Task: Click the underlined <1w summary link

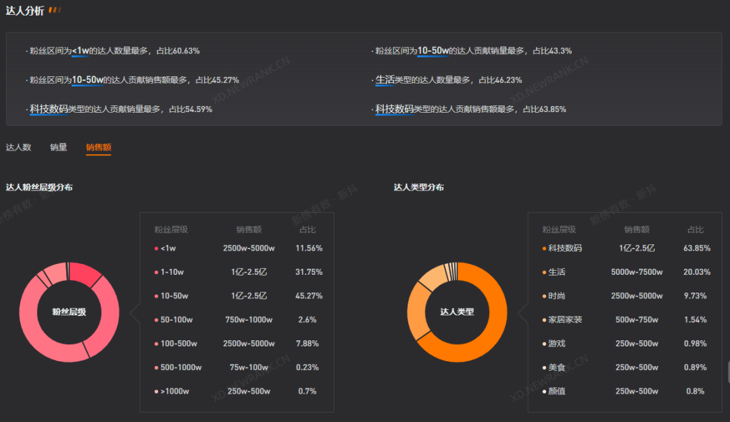Action: 80,51
